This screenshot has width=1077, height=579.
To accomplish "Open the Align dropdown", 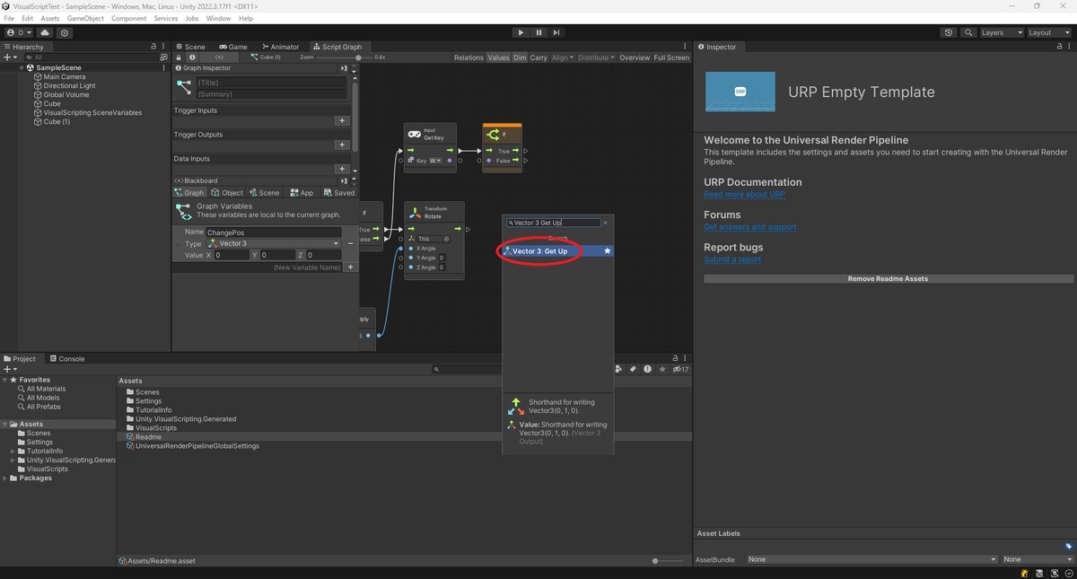I will pos(562,57).
